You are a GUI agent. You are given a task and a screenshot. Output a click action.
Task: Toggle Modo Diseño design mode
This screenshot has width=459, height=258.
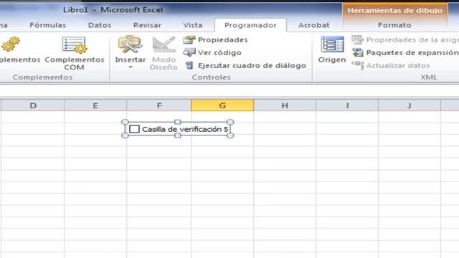tap(164, 53)
